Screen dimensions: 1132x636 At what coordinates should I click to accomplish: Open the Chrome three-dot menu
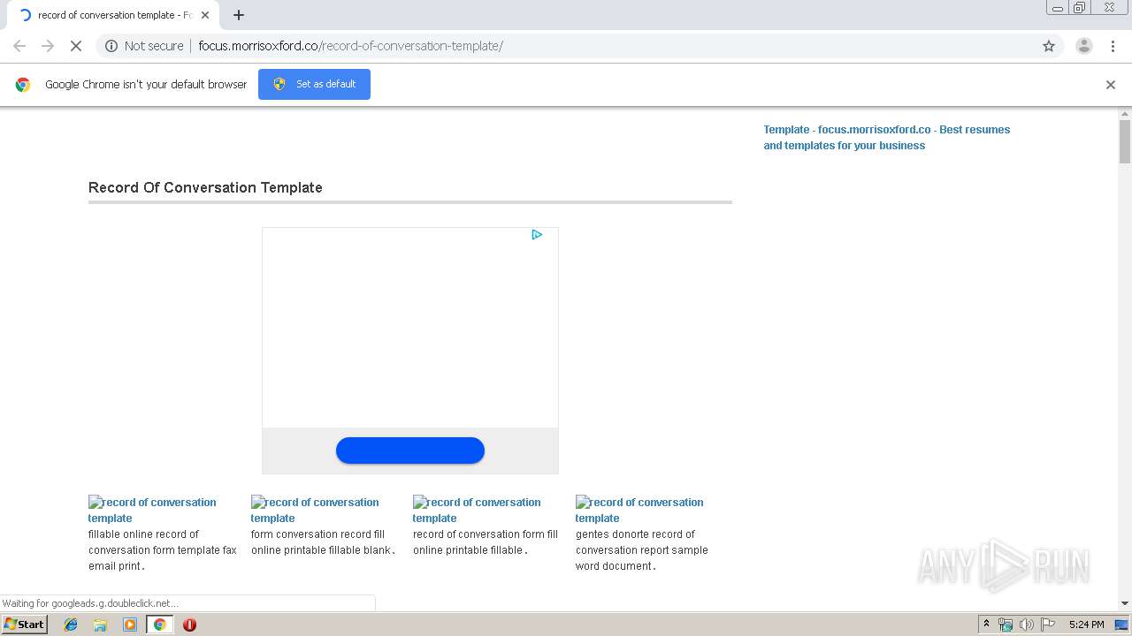pos(1113,46)
